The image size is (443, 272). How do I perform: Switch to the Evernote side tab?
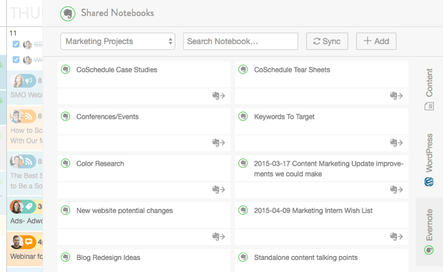[429, 232]
